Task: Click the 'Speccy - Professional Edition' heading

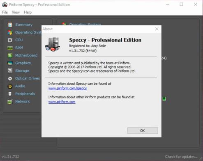Action: [x=105, y=40]
